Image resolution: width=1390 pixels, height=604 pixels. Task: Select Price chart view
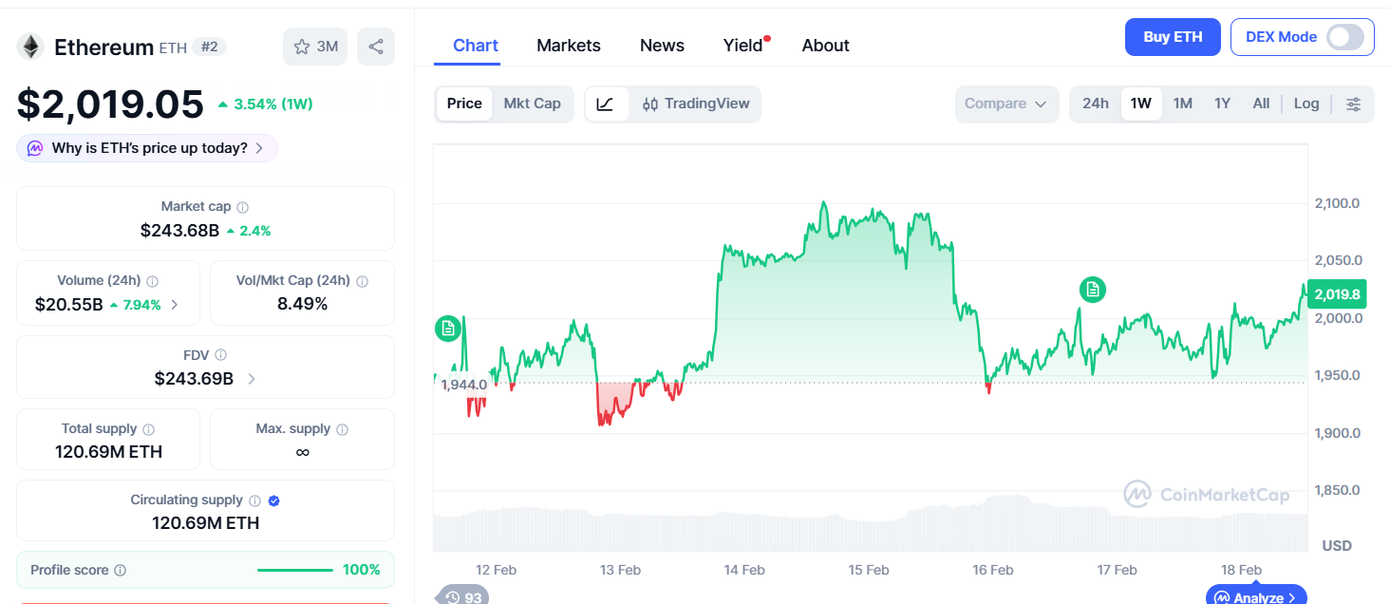(x=464, y=104)
